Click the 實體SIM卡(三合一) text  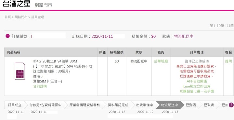pyautogui.click(x=47, y=82)
